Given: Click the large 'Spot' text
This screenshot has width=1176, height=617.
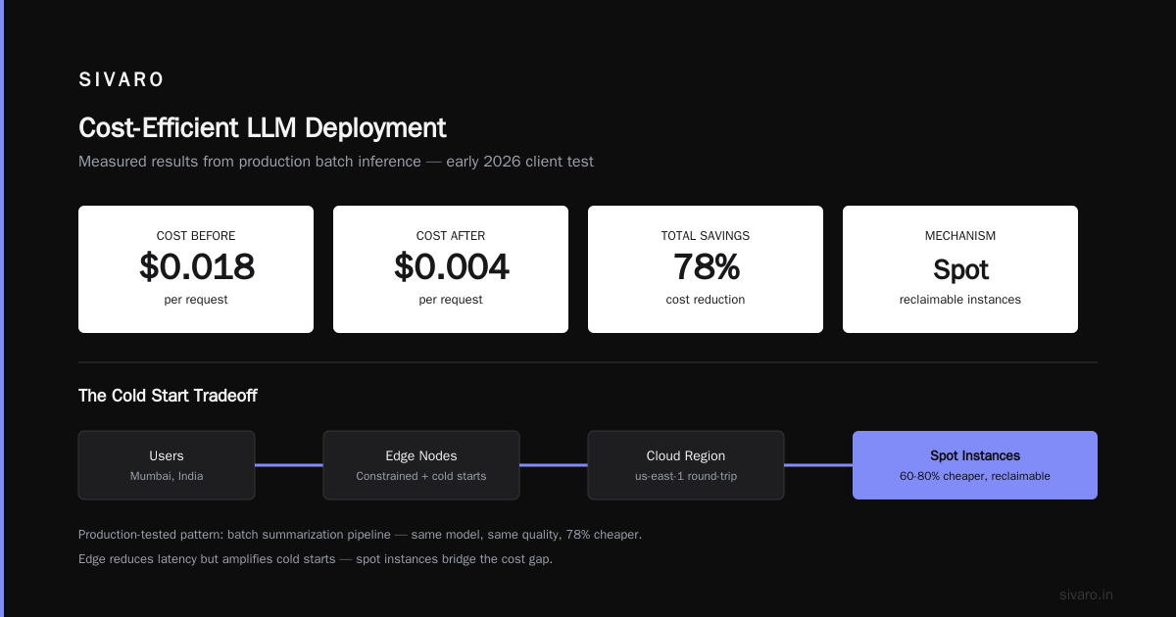Looking at the screenshot, I should point(960,269).
